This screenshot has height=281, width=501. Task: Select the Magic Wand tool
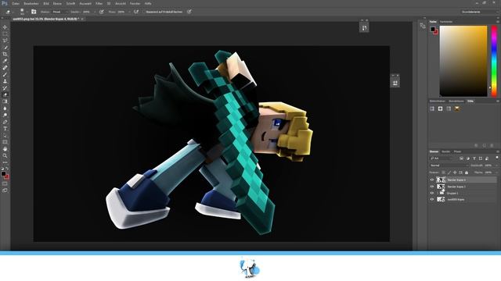5,48
